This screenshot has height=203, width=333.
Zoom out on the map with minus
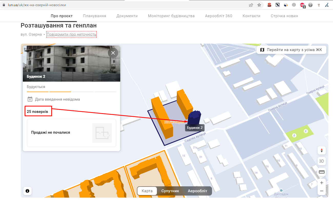[321, 191]
